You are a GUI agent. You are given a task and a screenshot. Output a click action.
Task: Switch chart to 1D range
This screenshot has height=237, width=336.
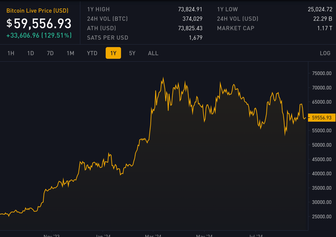[x=31, y=53]
